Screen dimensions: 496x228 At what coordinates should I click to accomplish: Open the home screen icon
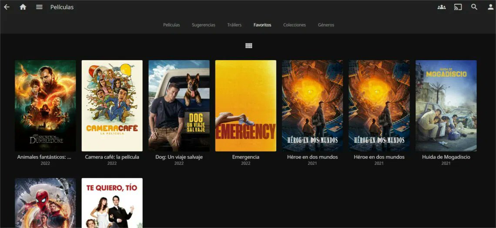[x=23, y=7]
